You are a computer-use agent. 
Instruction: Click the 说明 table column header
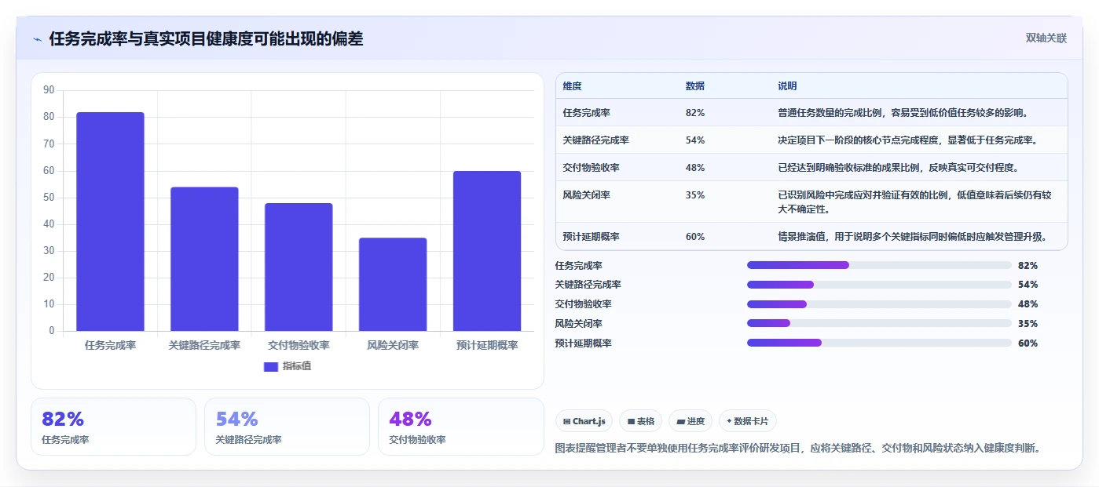point(787,86)
